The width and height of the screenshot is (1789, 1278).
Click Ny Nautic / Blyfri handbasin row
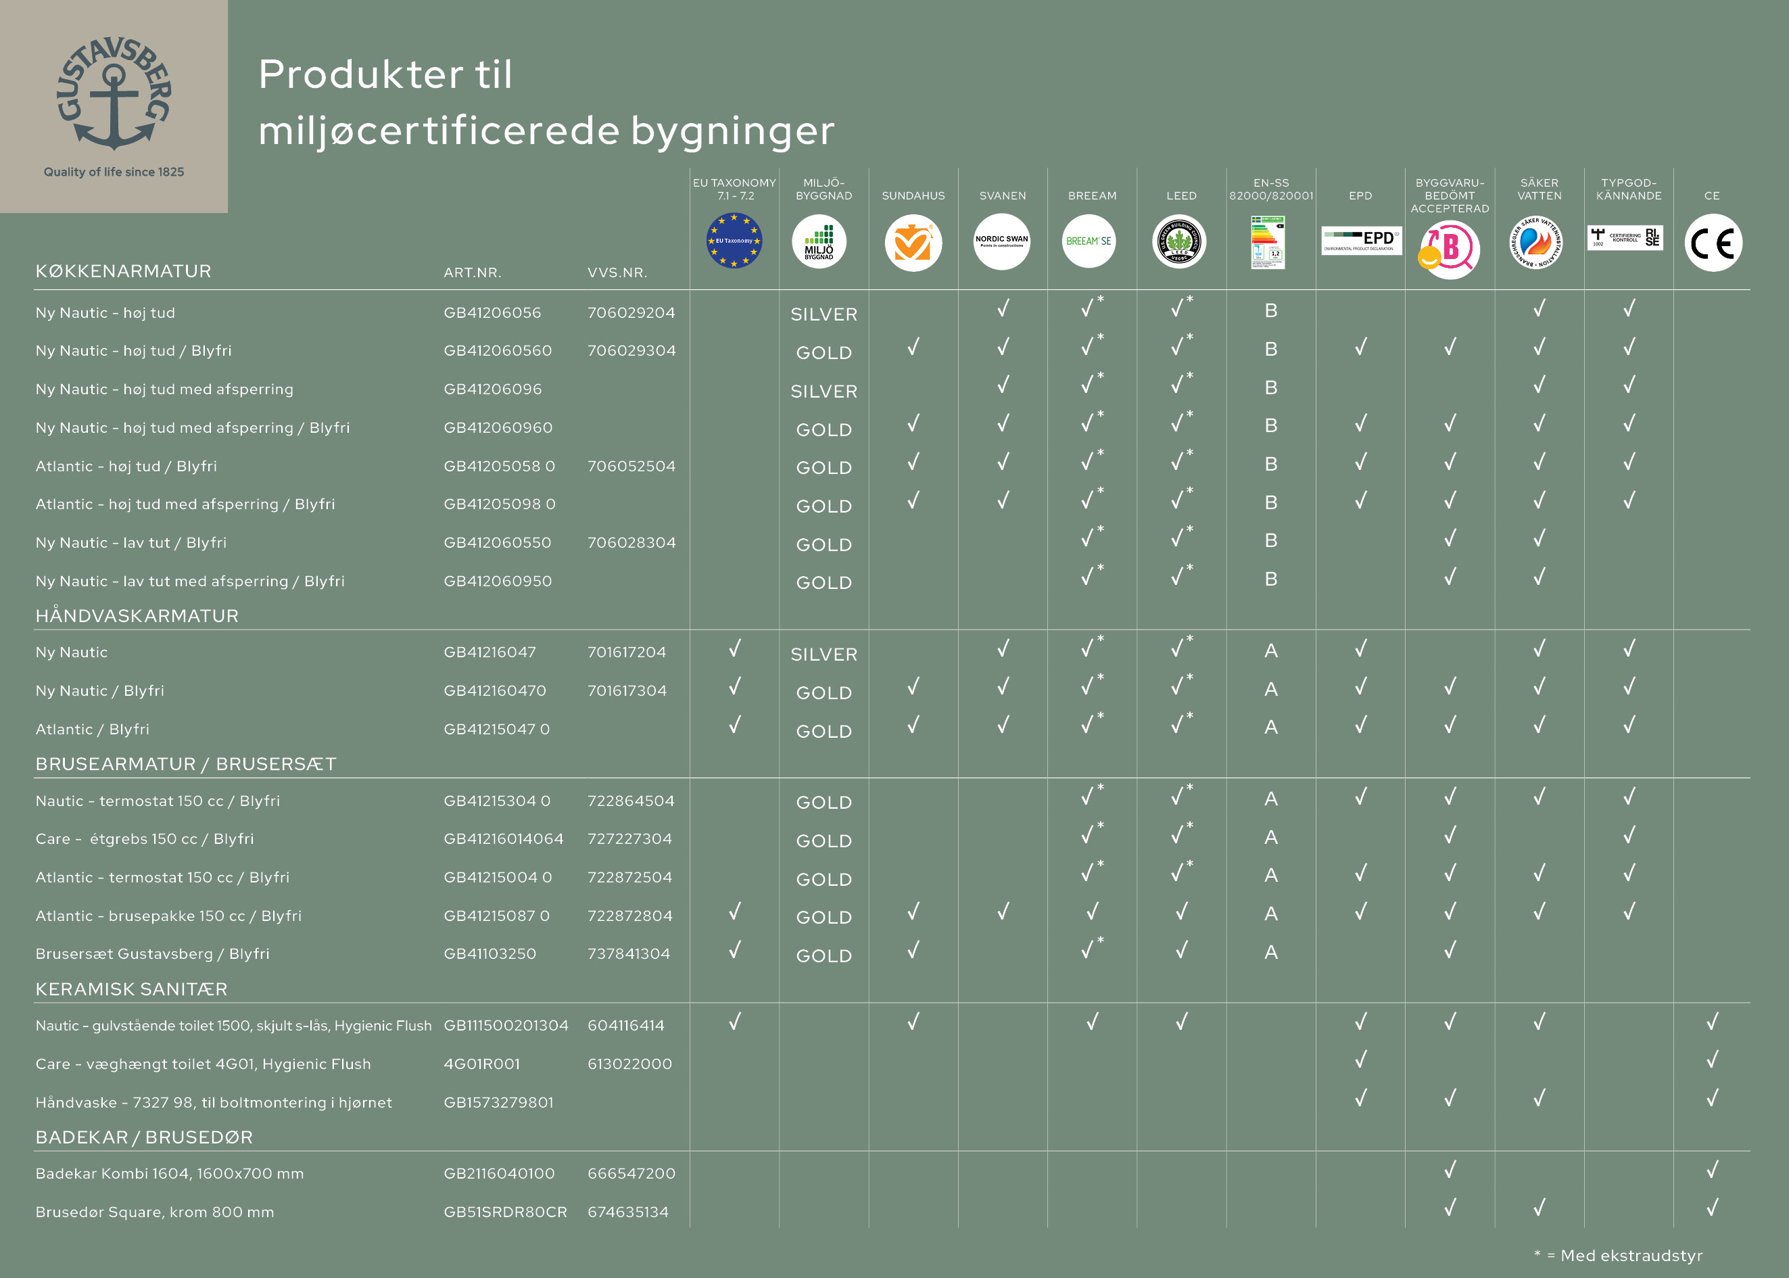100,690
